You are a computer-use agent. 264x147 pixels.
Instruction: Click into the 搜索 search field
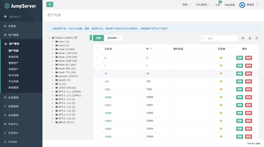tap(222, 38)
